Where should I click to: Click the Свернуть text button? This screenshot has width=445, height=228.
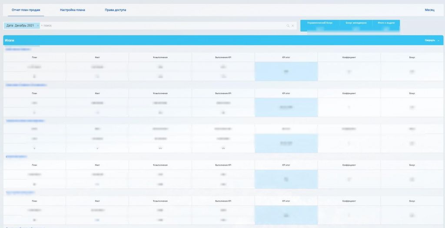pos(429,40)
